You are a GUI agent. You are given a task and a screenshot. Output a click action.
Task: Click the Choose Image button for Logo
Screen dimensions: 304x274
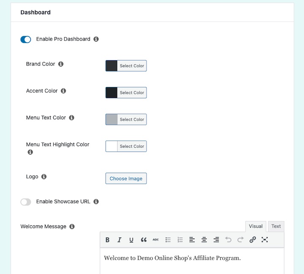click(126, 179)
